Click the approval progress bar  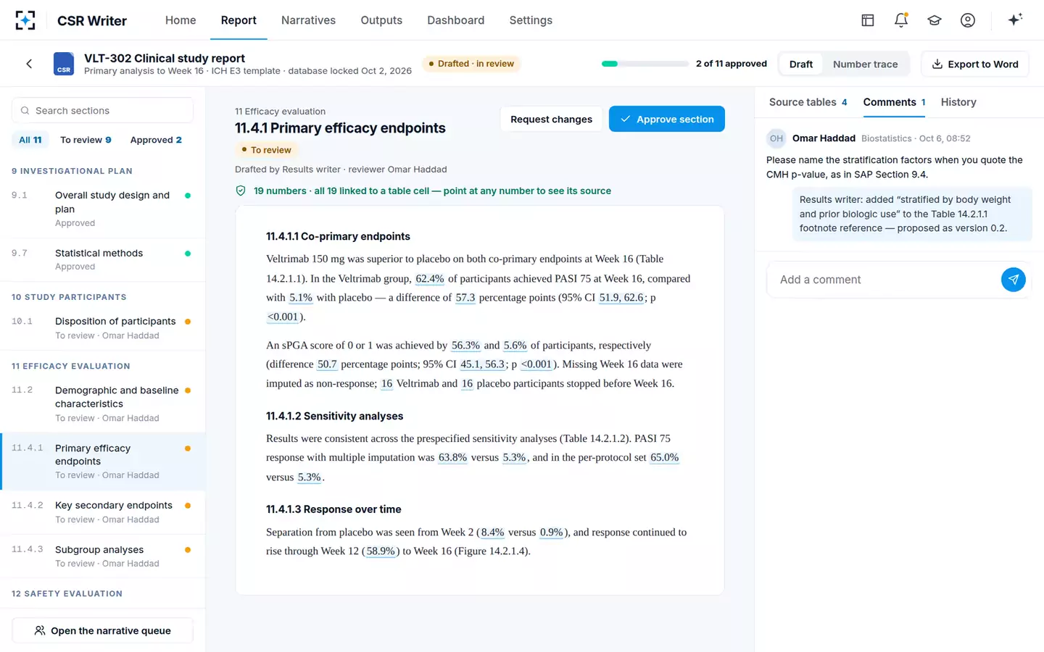click(x=645, y=64)
